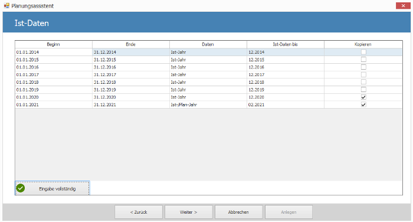Select the Ist-Jahr cell in 2014 row
Viewport: 413px width, 222px height.
click(208, 52)
